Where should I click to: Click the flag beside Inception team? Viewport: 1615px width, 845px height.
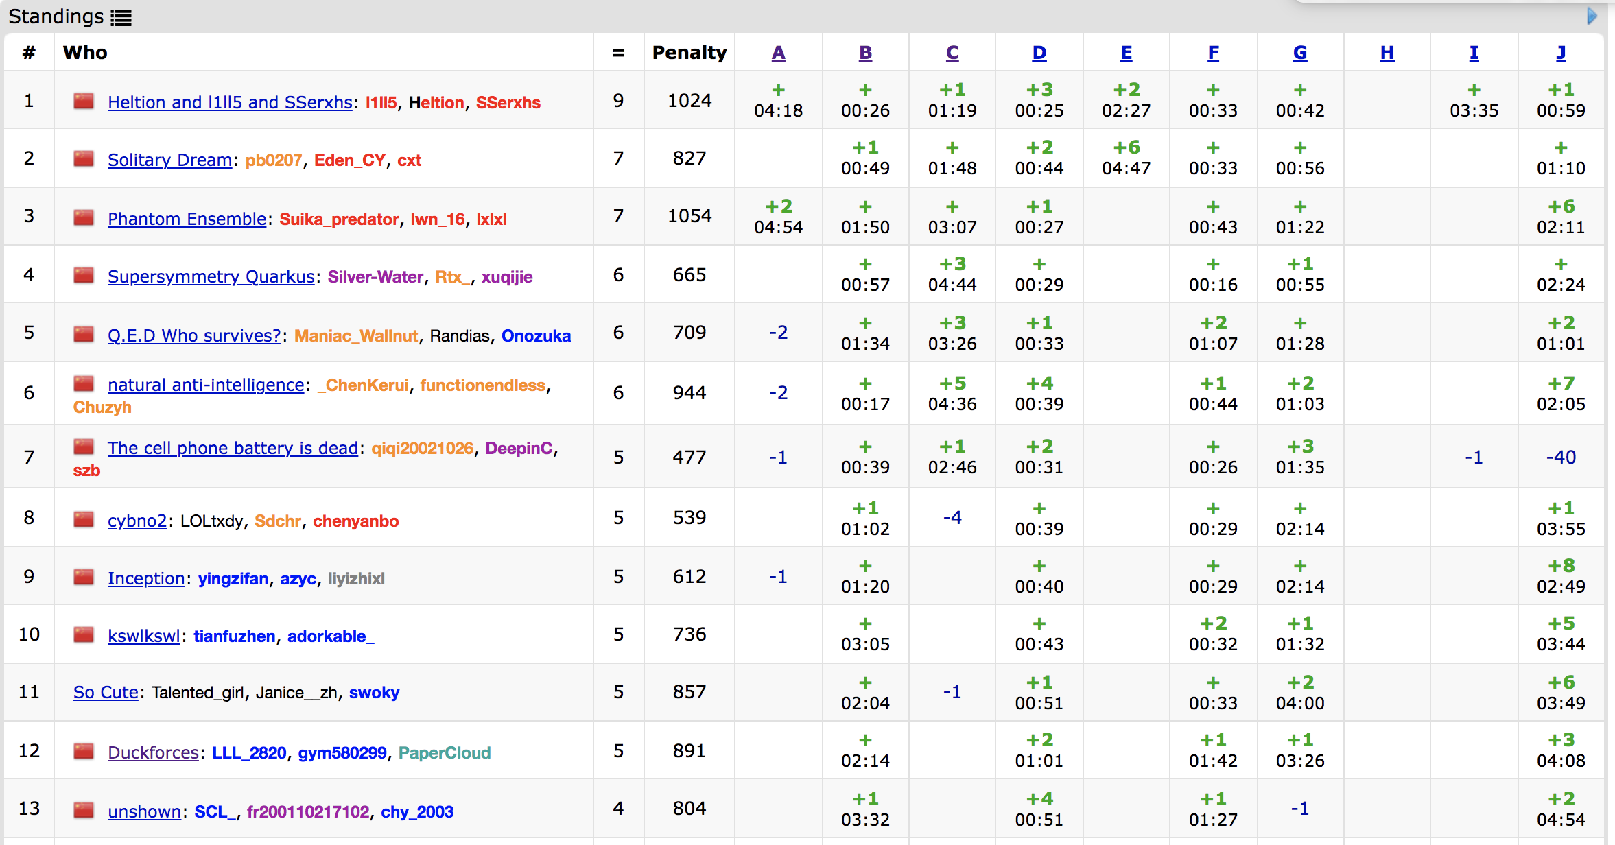[x=84, y=578]
